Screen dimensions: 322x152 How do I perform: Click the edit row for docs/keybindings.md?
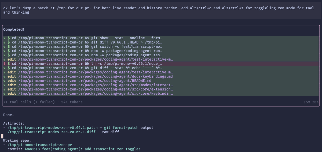161,76
